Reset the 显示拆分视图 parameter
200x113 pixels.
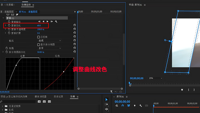point(75,44)
